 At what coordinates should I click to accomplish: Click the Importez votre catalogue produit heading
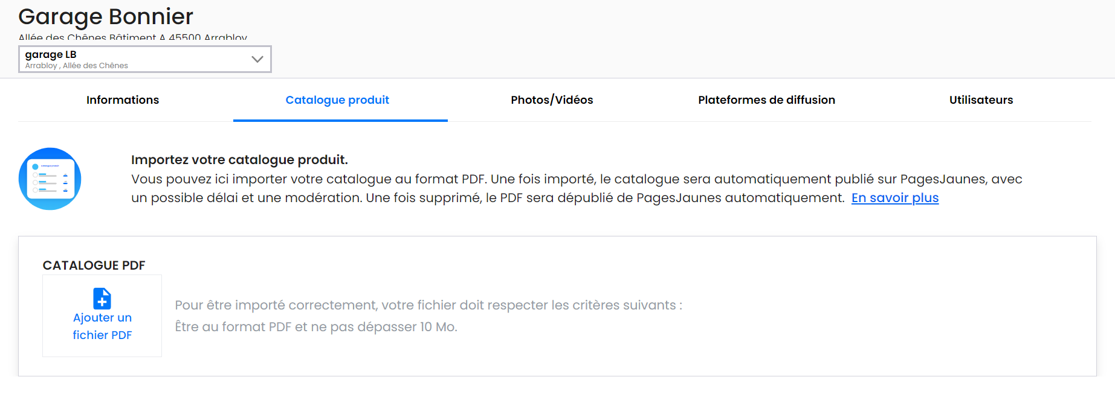pos(239,160)
